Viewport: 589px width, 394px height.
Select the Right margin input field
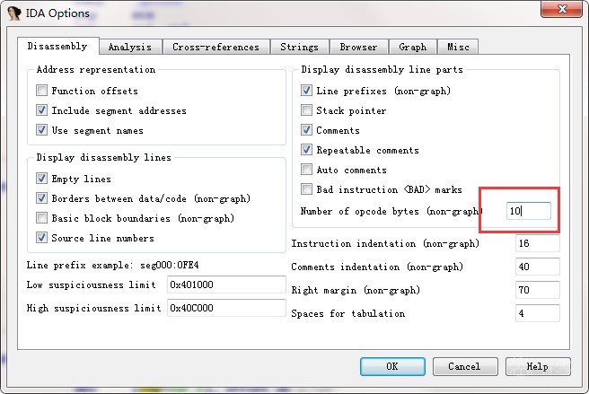(x=538, y=290)
